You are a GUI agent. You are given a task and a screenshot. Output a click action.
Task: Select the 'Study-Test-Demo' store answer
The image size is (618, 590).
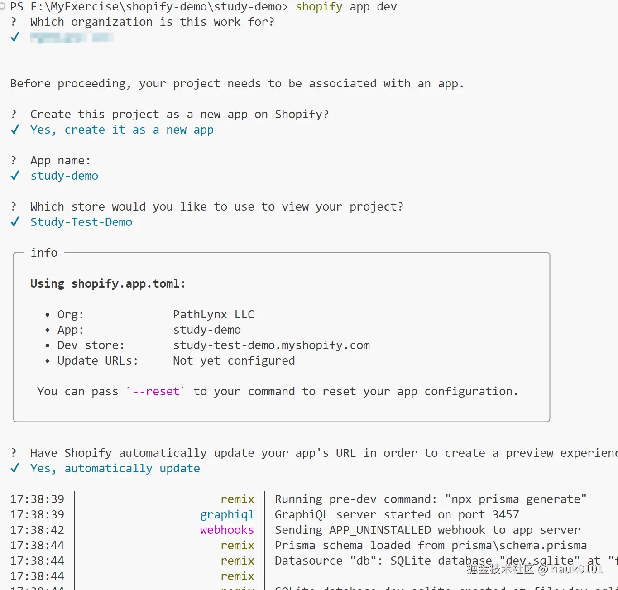[81, 222]
